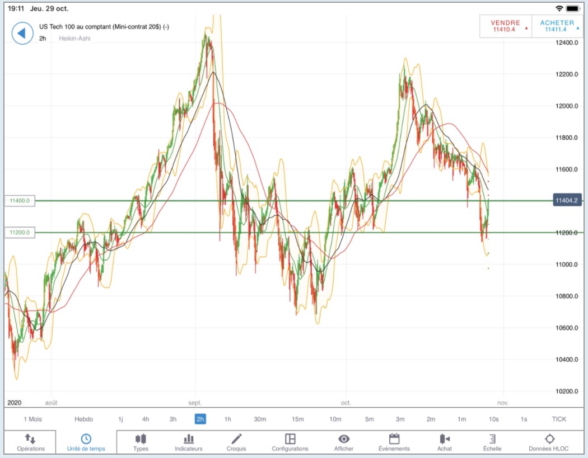The image size is (588, 458).
Task: Switch to 5m timeframe
Action: [x=370, y=419]
